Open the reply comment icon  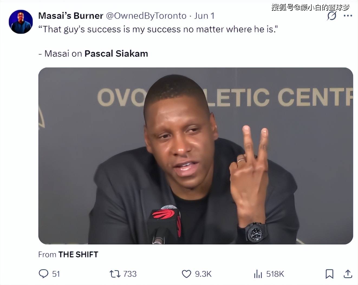(43, 274)
